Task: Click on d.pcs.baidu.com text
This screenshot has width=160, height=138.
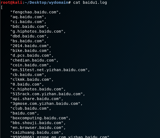Action: click(32, 56)
